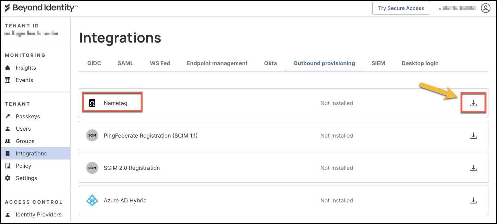Open Identity Providers under Access Control
The height and width of the screenshot is (224, 497).
pyautogui.click(x=38, y=215)
